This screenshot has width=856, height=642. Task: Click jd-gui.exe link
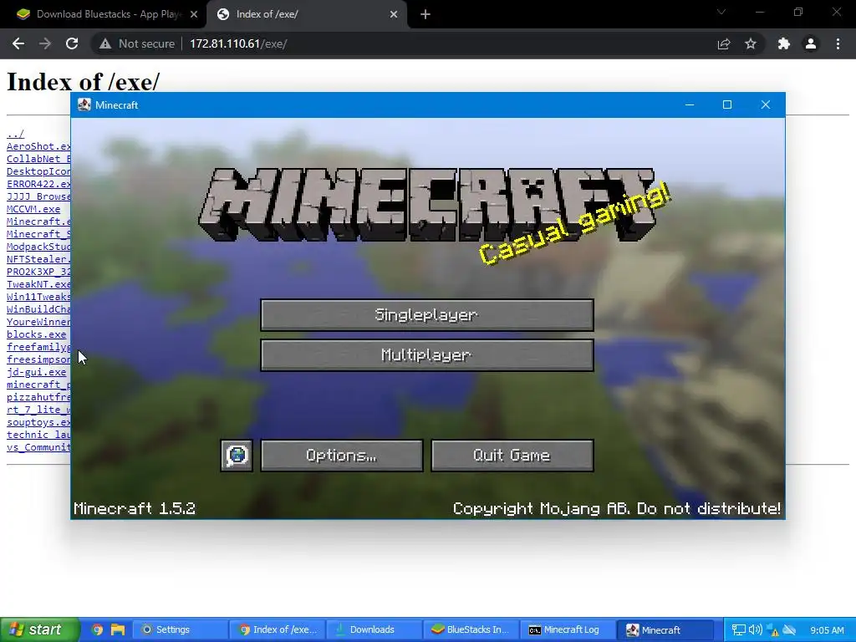tap(36, 372)
